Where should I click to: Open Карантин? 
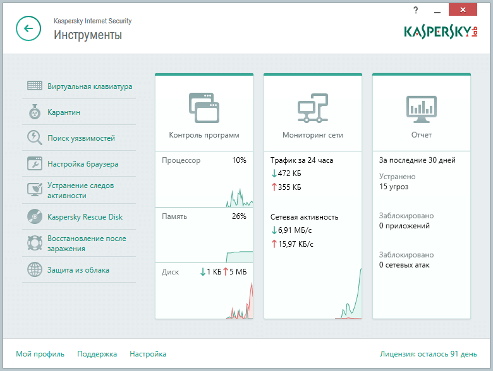coord(64,112)
